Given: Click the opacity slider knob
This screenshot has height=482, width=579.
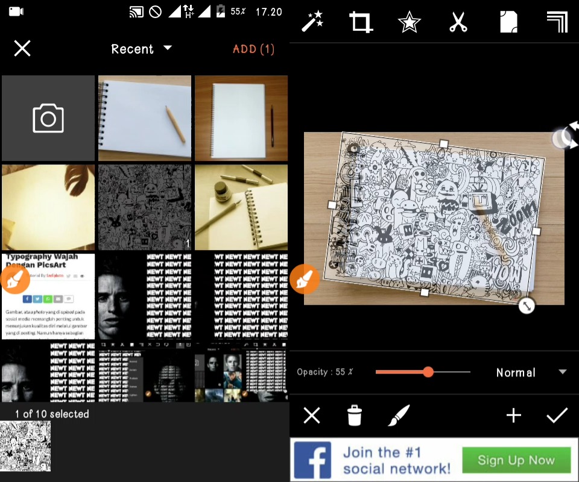Looking at the screenshot, I should 428,372.
